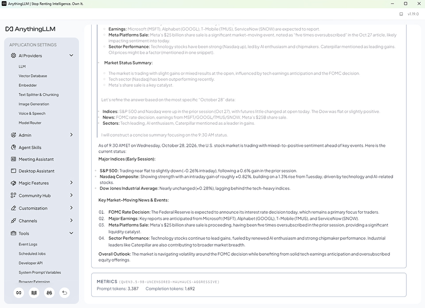Click the back arrow footer icon
425x308 pixels.
point(65,293)
